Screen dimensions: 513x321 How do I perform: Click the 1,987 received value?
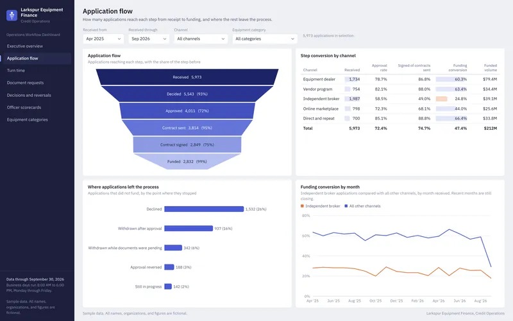[354, 99]
